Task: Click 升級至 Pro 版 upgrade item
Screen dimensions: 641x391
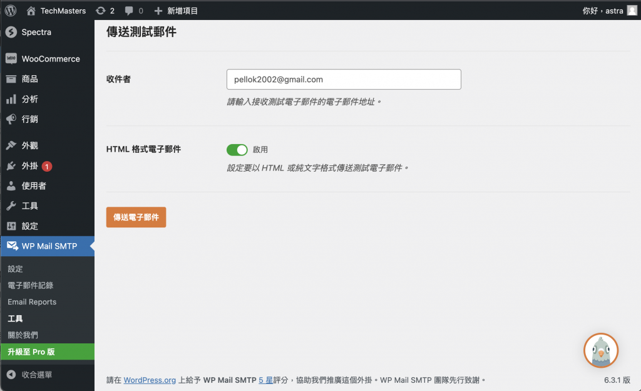Action: coord(48,352)
